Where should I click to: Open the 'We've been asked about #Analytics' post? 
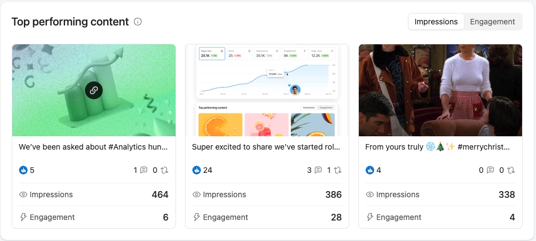pyautogui.click(x=93, y=147)
